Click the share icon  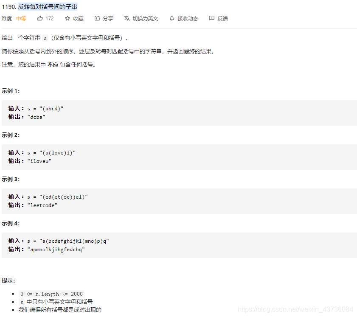(x=97, y=18)
